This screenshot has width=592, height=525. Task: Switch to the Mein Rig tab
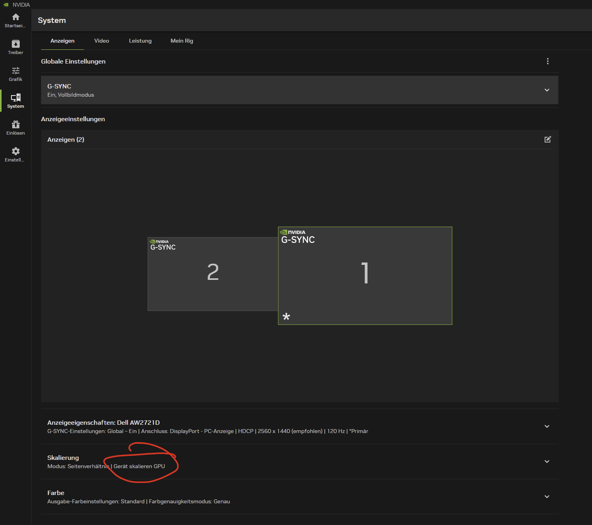182,41
